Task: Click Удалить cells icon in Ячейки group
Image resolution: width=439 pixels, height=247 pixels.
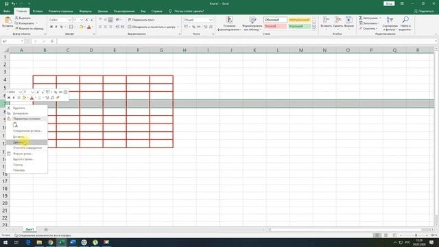Action: (338, 20)
